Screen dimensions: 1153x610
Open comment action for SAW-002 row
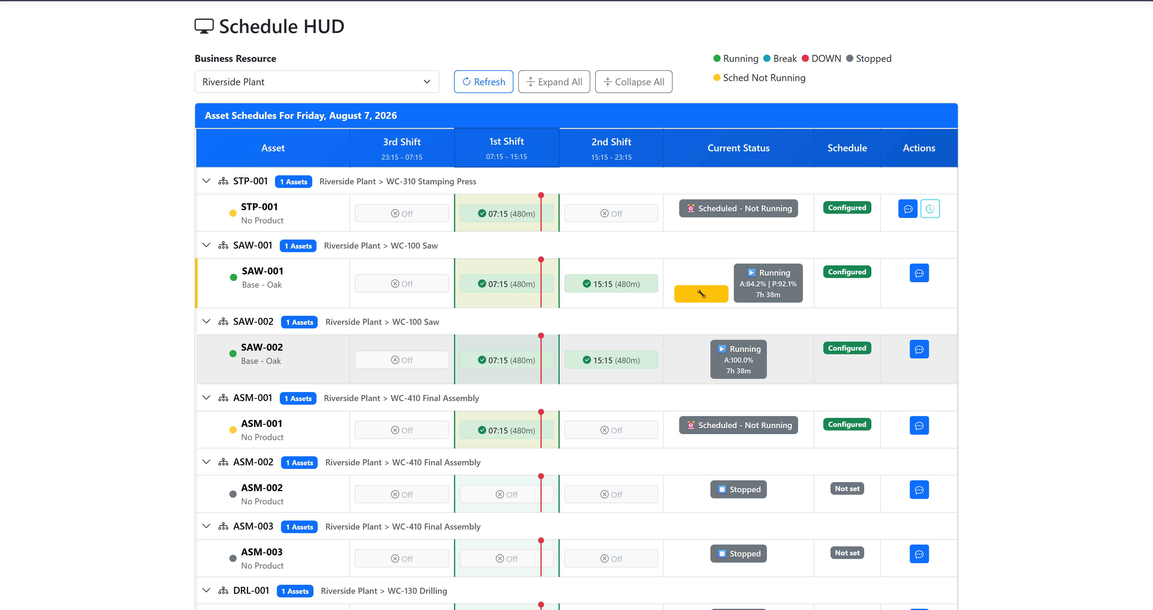tap(919, 349)
